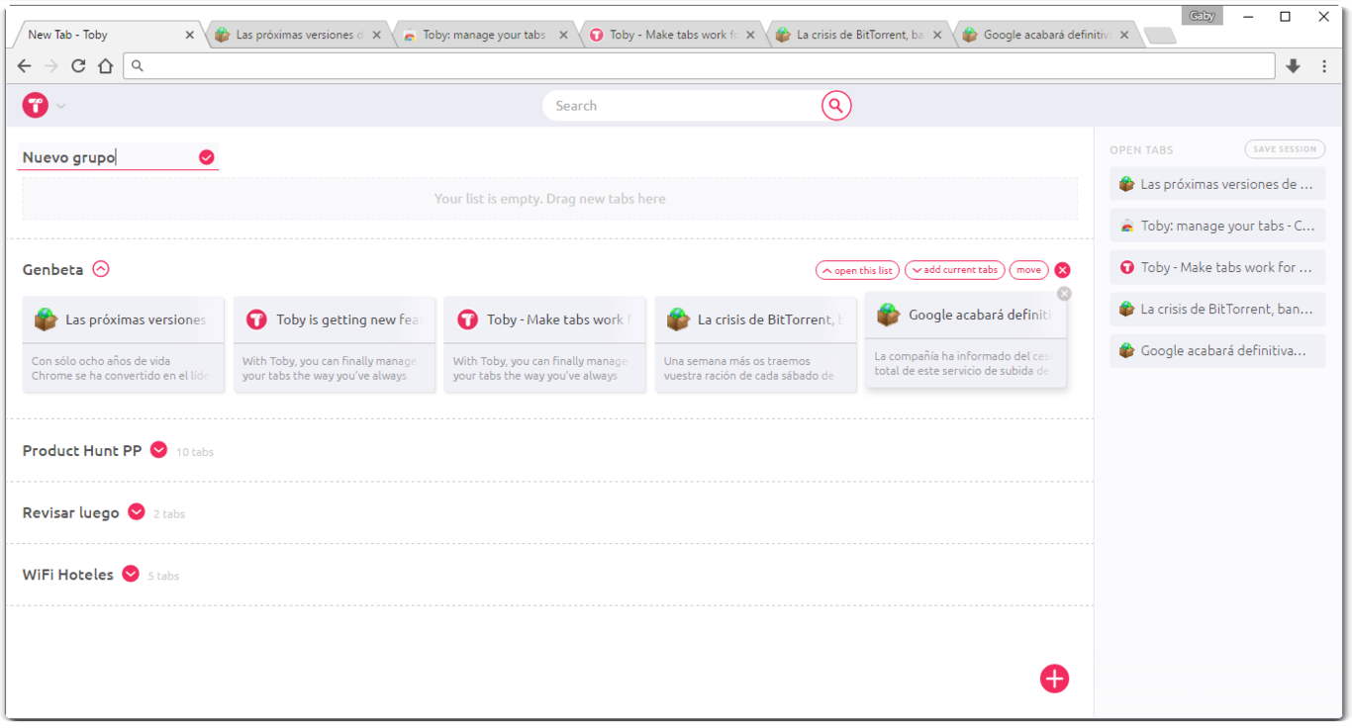Open the dropdown arrow beside Toby logo
Viewport: 1352px width, 728px height.
[61, 106]
